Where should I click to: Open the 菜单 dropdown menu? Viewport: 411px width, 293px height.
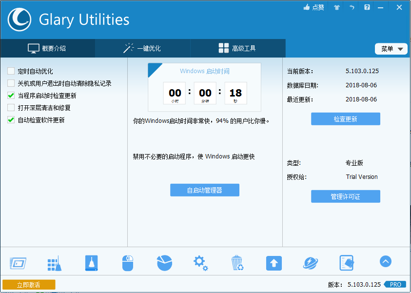coord(391,49)
